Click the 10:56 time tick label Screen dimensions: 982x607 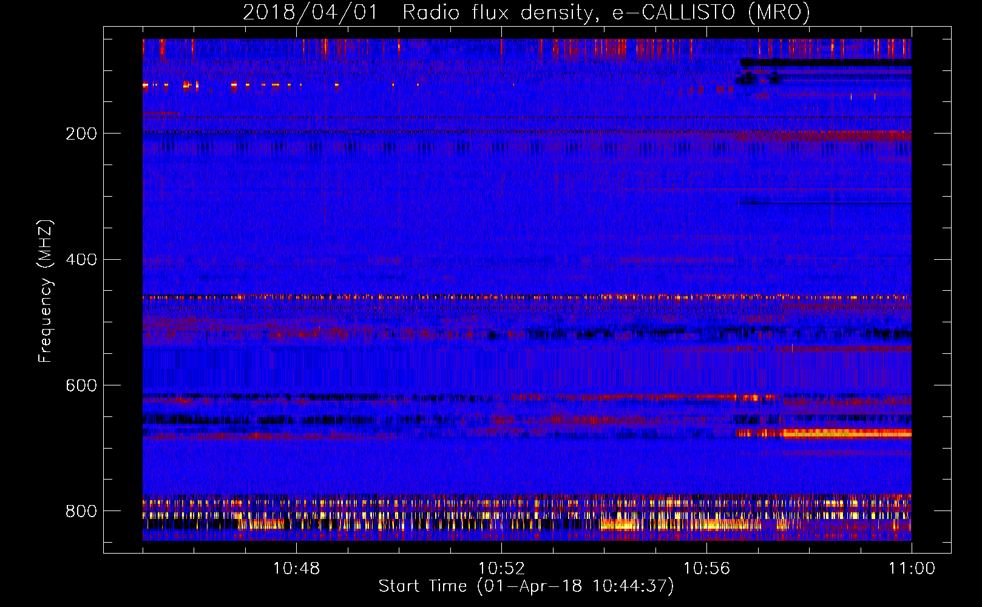coord(706,569)
